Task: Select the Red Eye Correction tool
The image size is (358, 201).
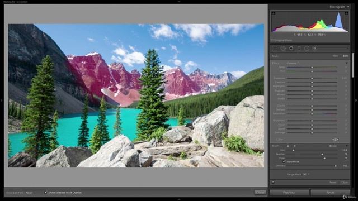Action: click(291, 49)
